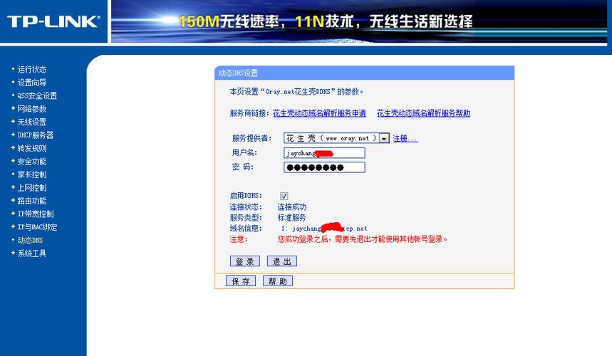
Task: Open the 花生壳动态域名解析服务帮助 link
Action: click(423, 113)
